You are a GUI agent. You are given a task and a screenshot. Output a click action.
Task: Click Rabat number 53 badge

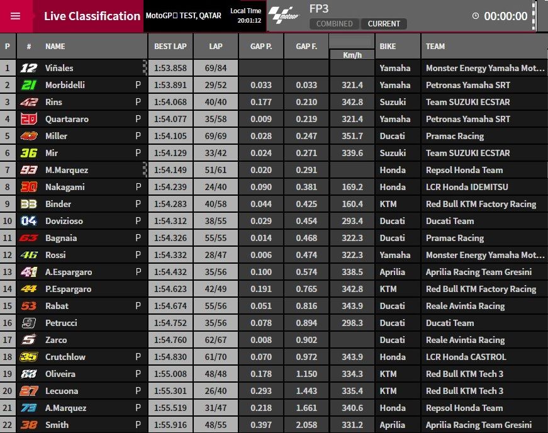tap(29, 306)
